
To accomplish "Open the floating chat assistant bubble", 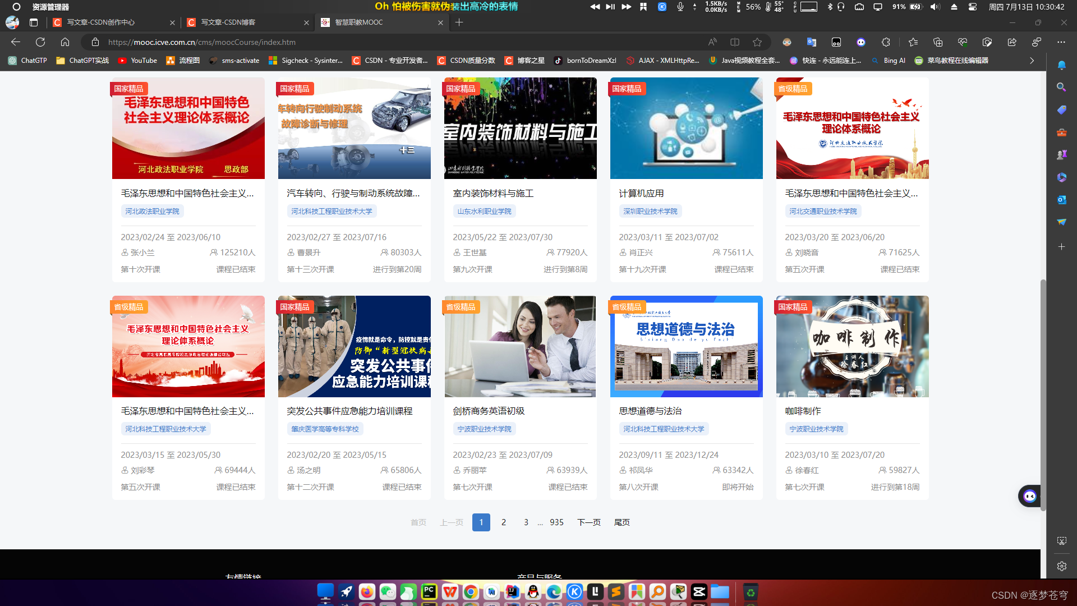I will point(1030,496).
